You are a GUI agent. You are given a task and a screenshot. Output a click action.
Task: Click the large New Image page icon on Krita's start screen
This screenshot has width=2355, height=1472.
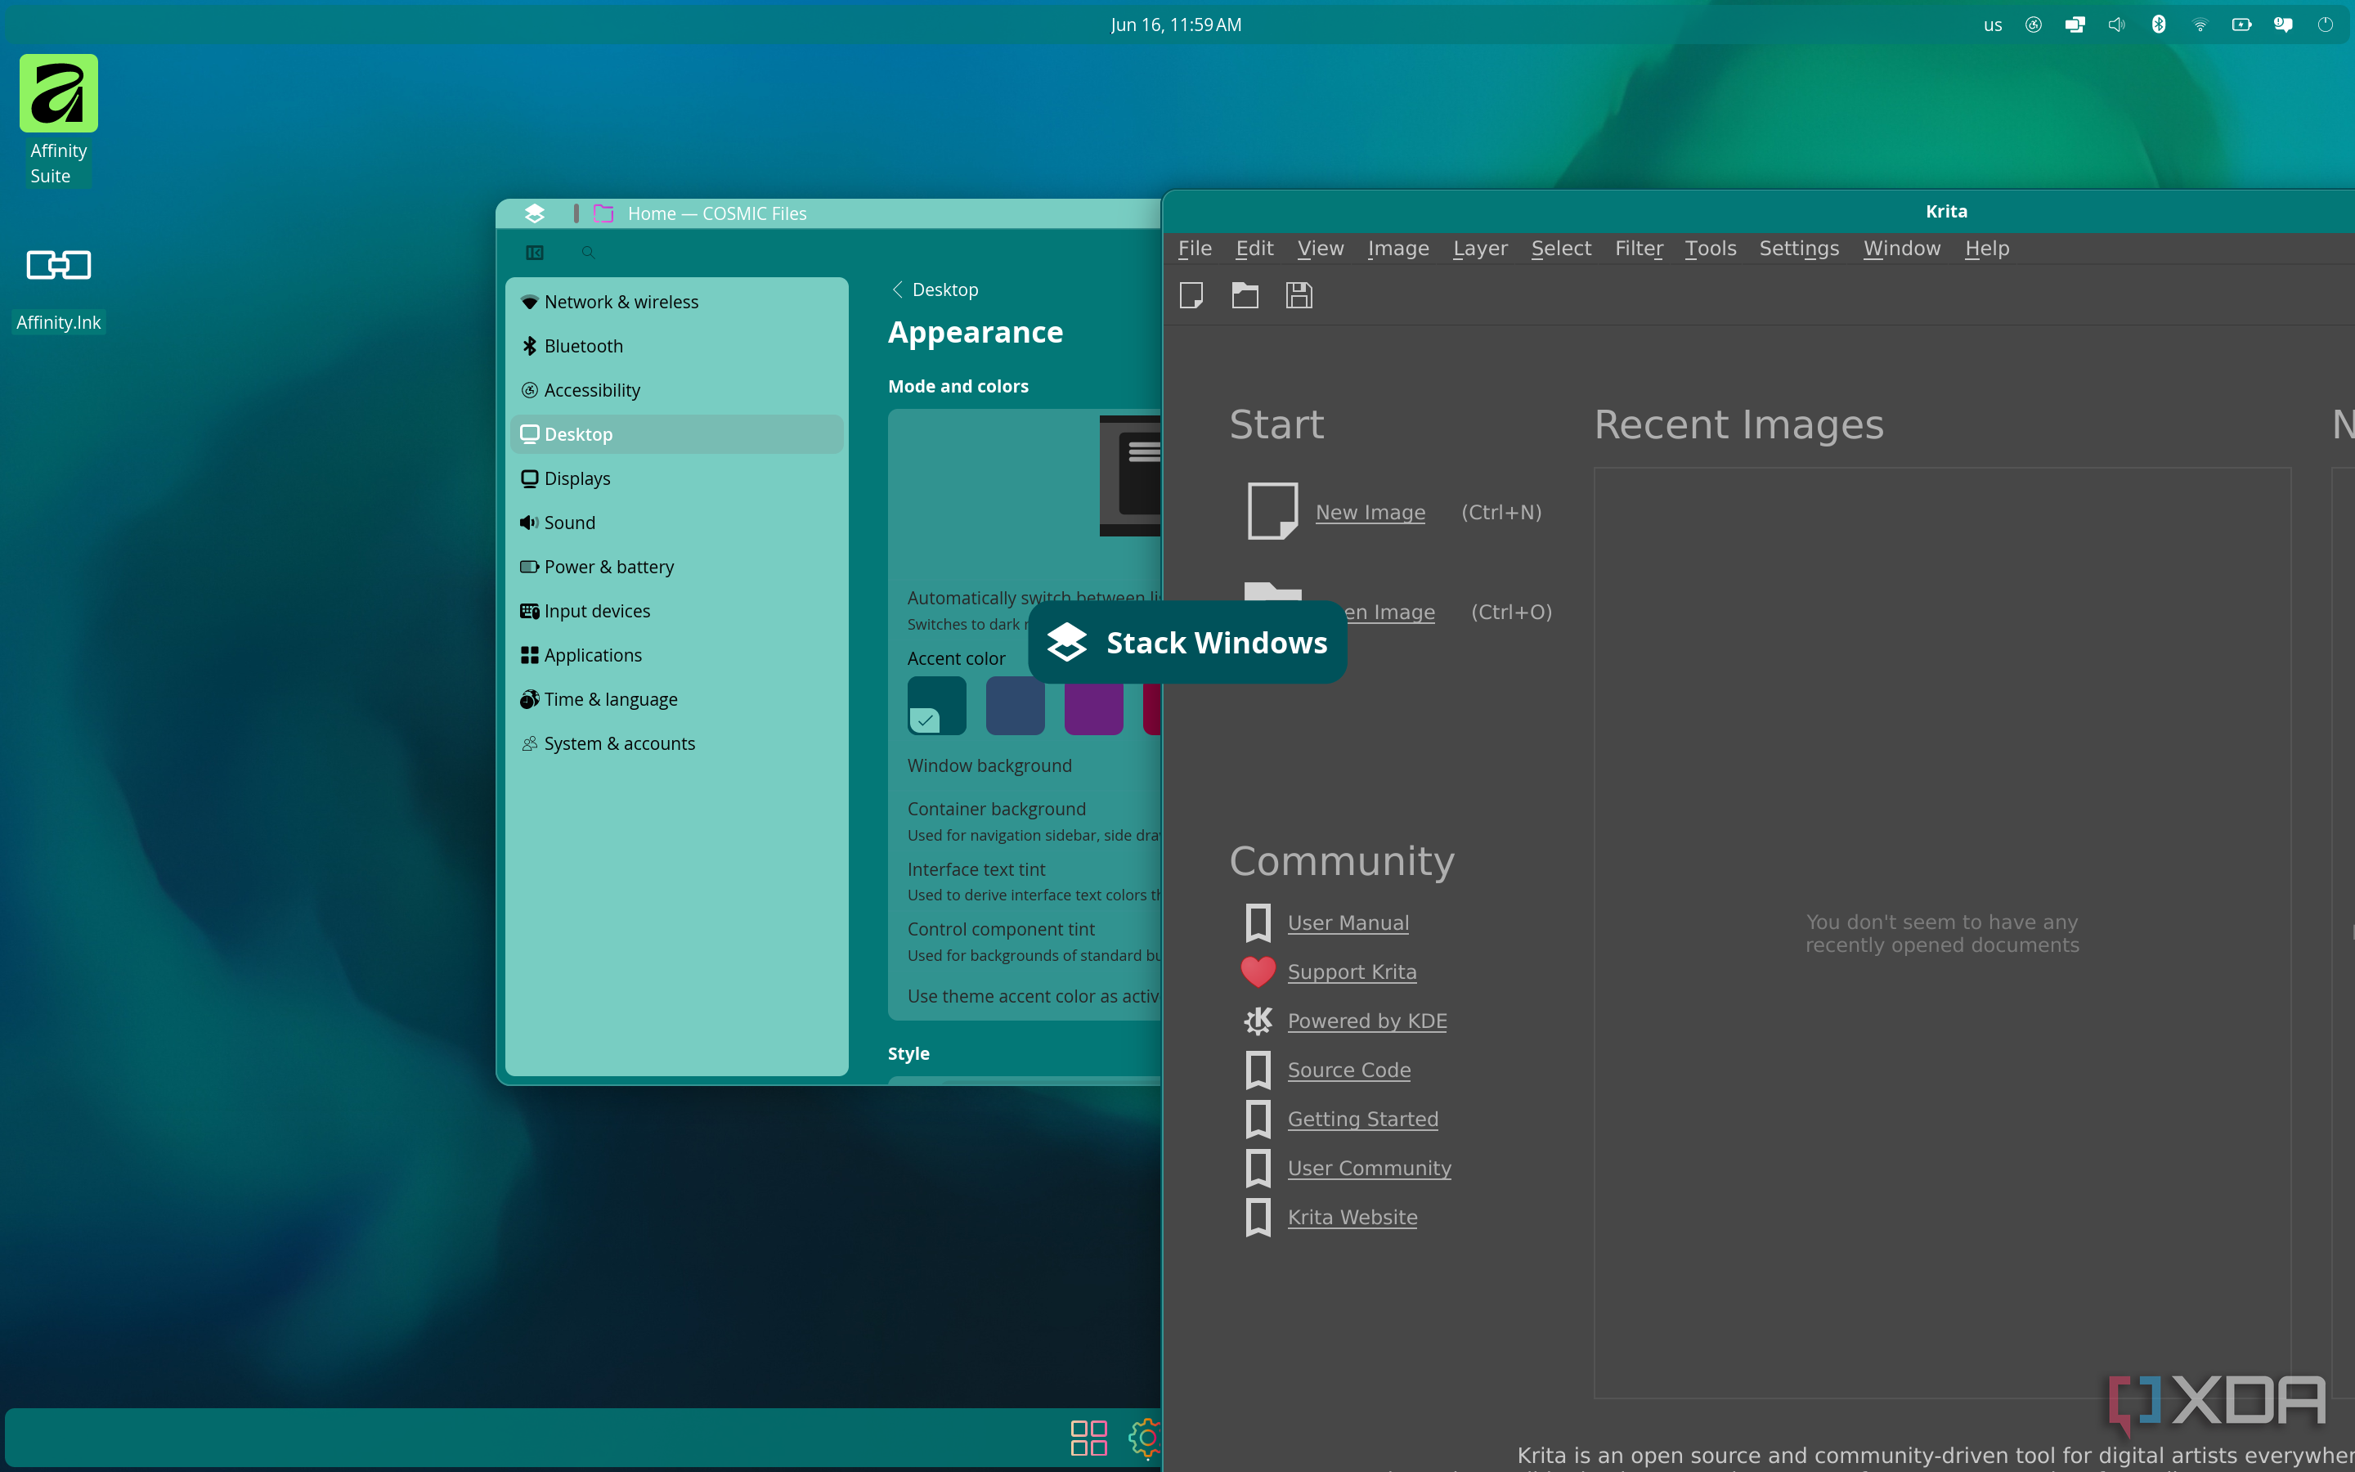(x=1273, y=511)
